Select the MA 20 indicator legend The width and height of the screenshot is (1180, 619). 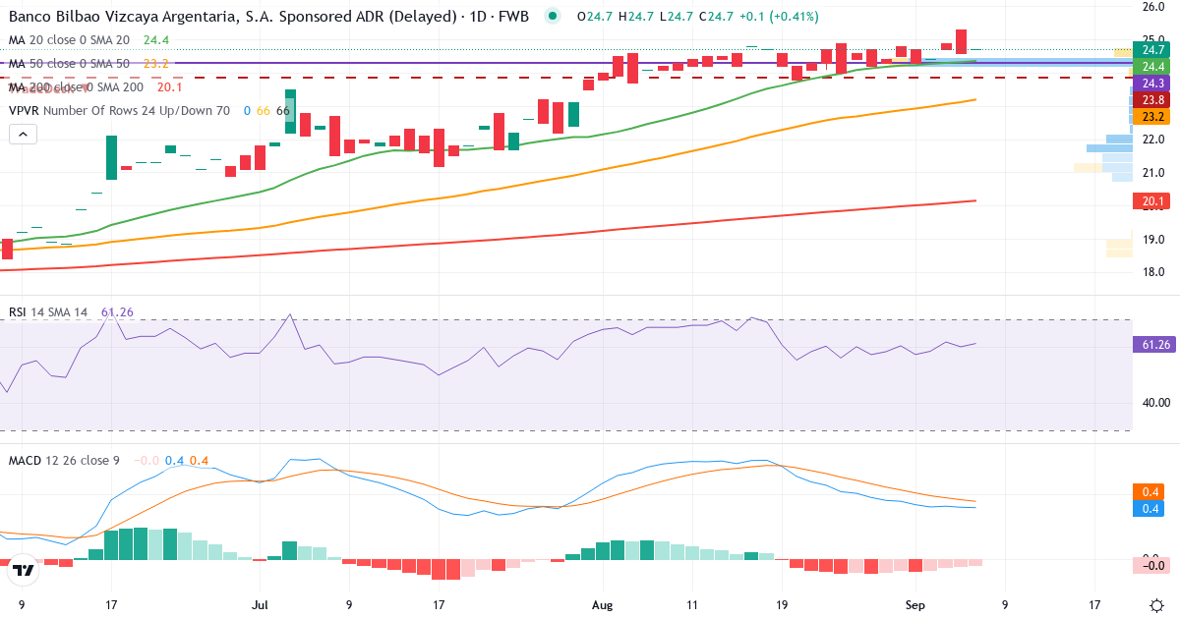pos(69,40)
